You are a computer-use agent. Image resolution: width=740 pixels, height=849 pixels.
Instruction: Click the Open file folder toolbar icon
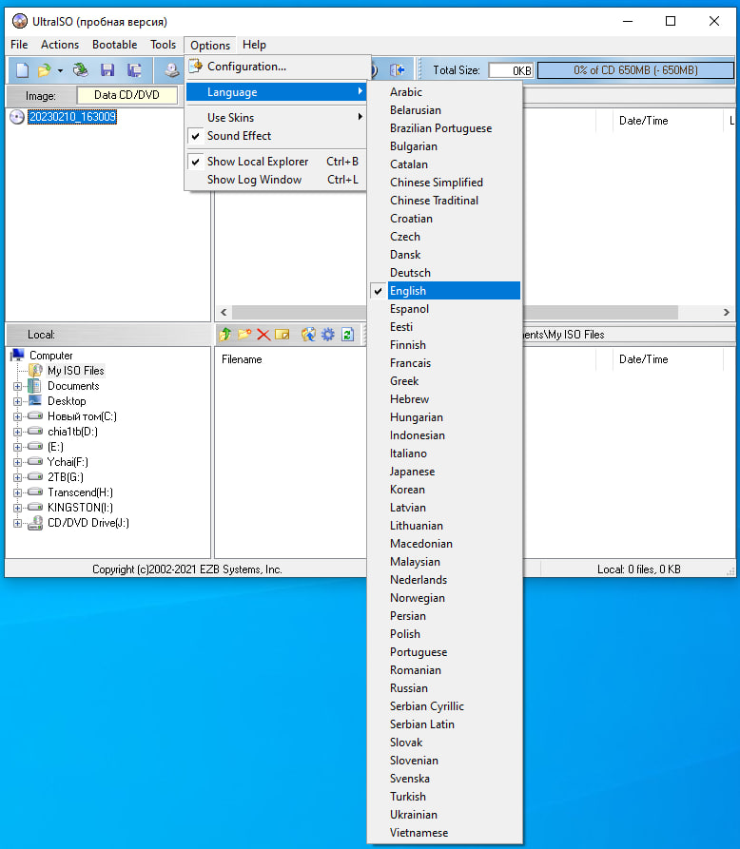tap(45, 70)
